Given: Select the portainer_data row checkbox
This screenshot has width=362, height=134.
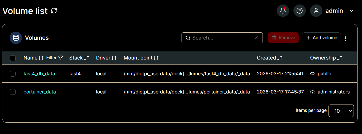Looking at the screenshot, I should 13,92.
